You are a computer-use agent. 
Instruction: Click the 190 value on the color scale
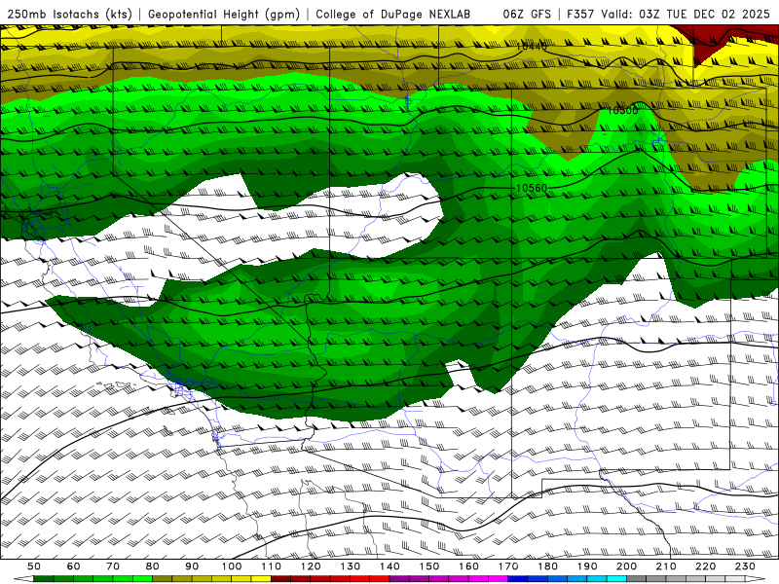tap(587, 566)
